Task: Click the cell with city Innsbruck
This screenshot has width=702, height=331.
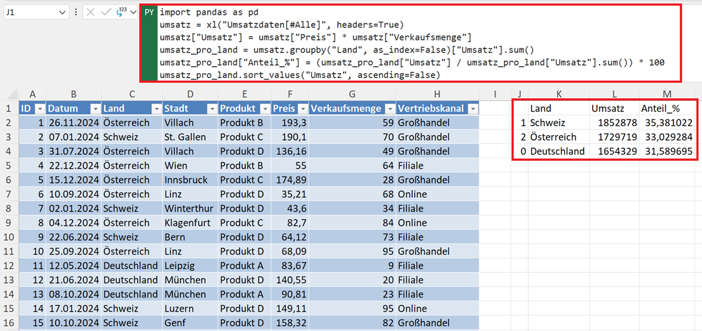Action: tap(189, 180)
